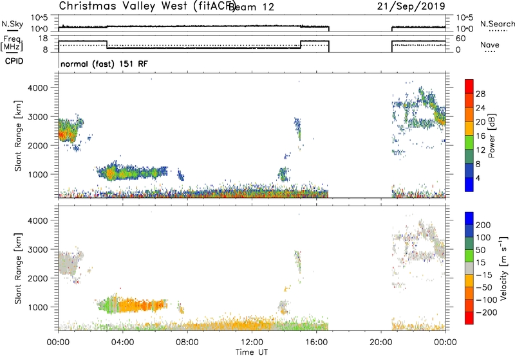
Task: Select the "CPID" row label
Action: (14, 61)
